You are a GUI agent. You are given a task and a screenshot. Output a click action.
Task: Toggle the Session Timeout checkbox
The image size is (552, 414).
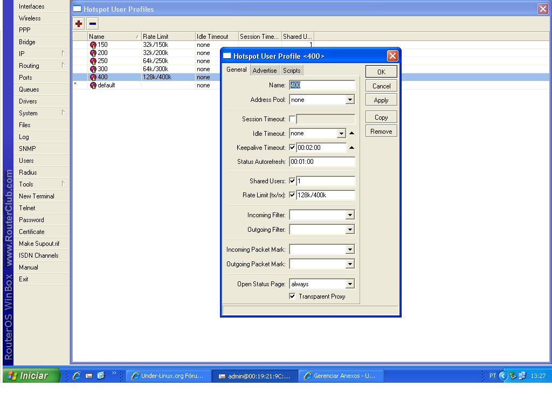292,119
